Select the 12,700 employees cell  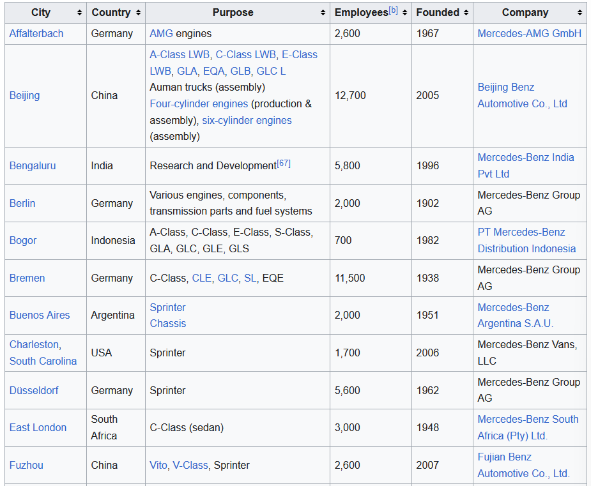(371, 96)
